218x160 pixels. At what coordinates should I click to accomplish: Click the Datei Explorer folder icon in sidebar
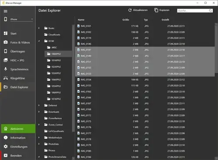coord(6,87)
